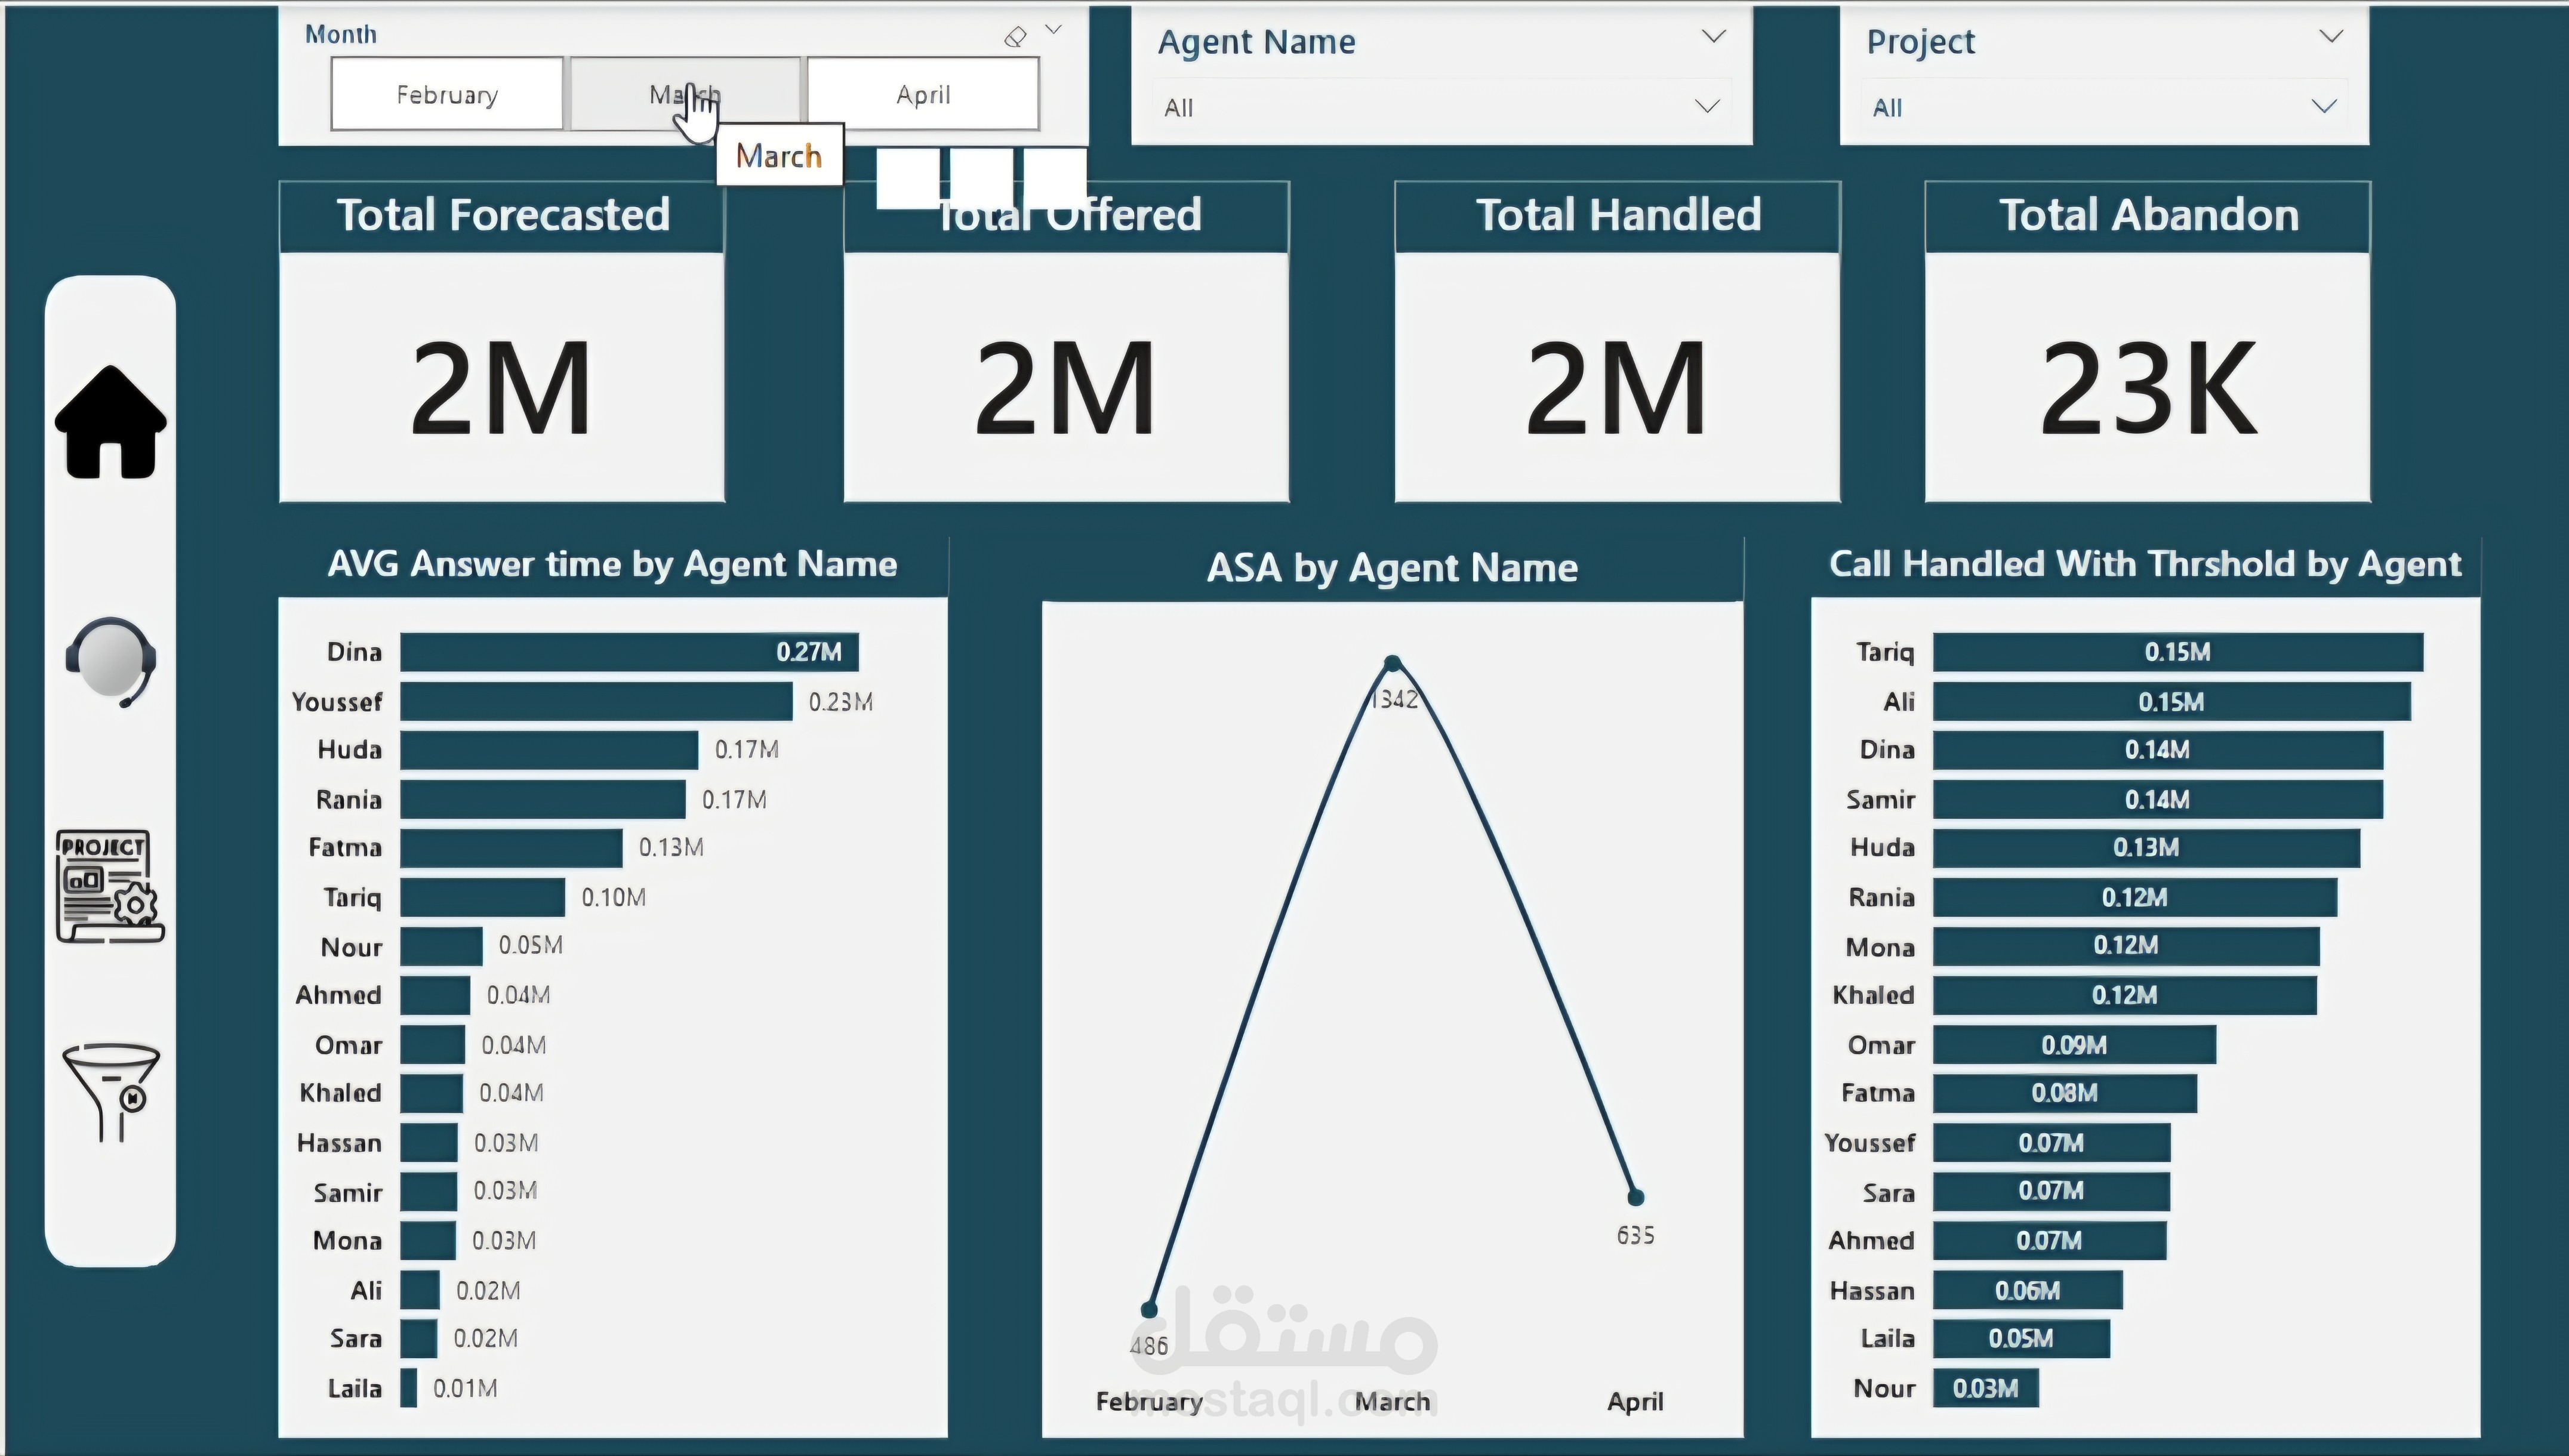Screen dimensions: 2569x1456
Task: Select Laila's 0.01M bar in answer time chart
Action: tap(410, 1388)
